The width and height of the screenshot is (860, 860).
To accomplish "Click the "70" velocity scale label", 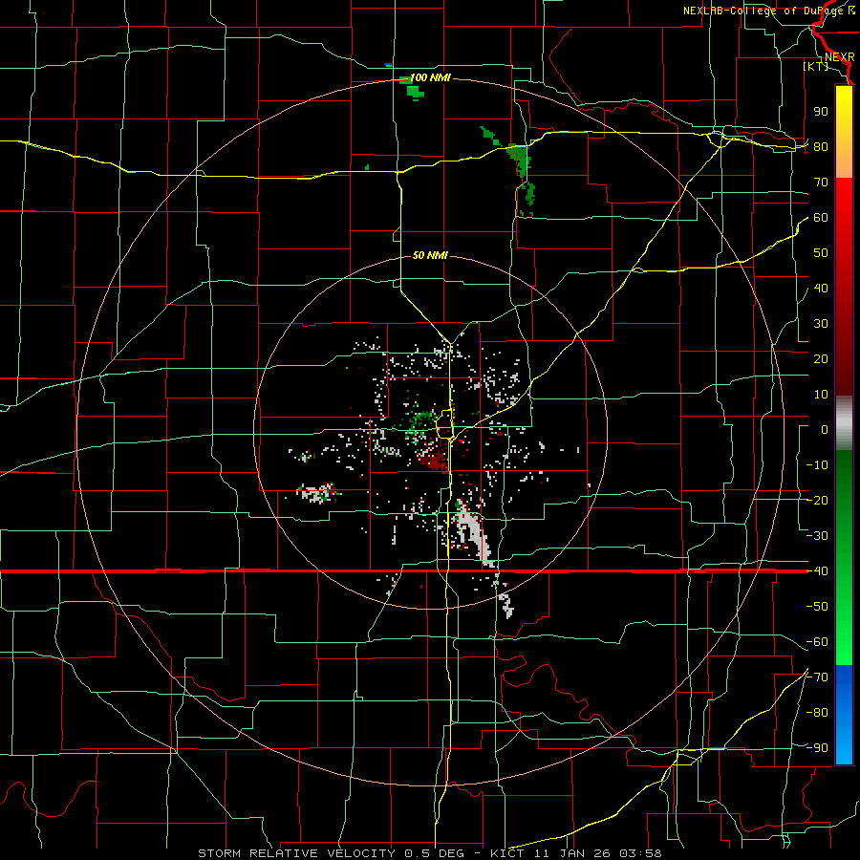I will [x=821, y=183].
